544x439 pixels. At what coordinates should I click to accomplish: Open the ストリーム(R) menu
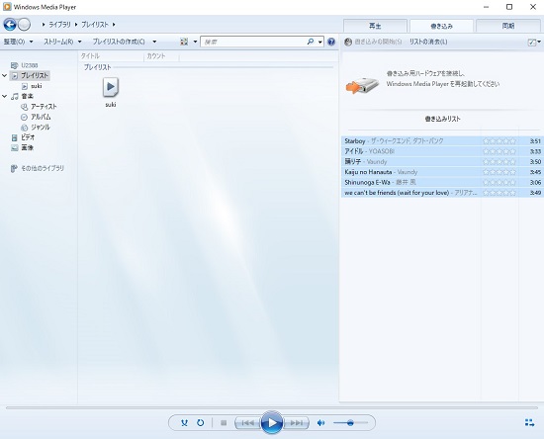pos(62,42)
